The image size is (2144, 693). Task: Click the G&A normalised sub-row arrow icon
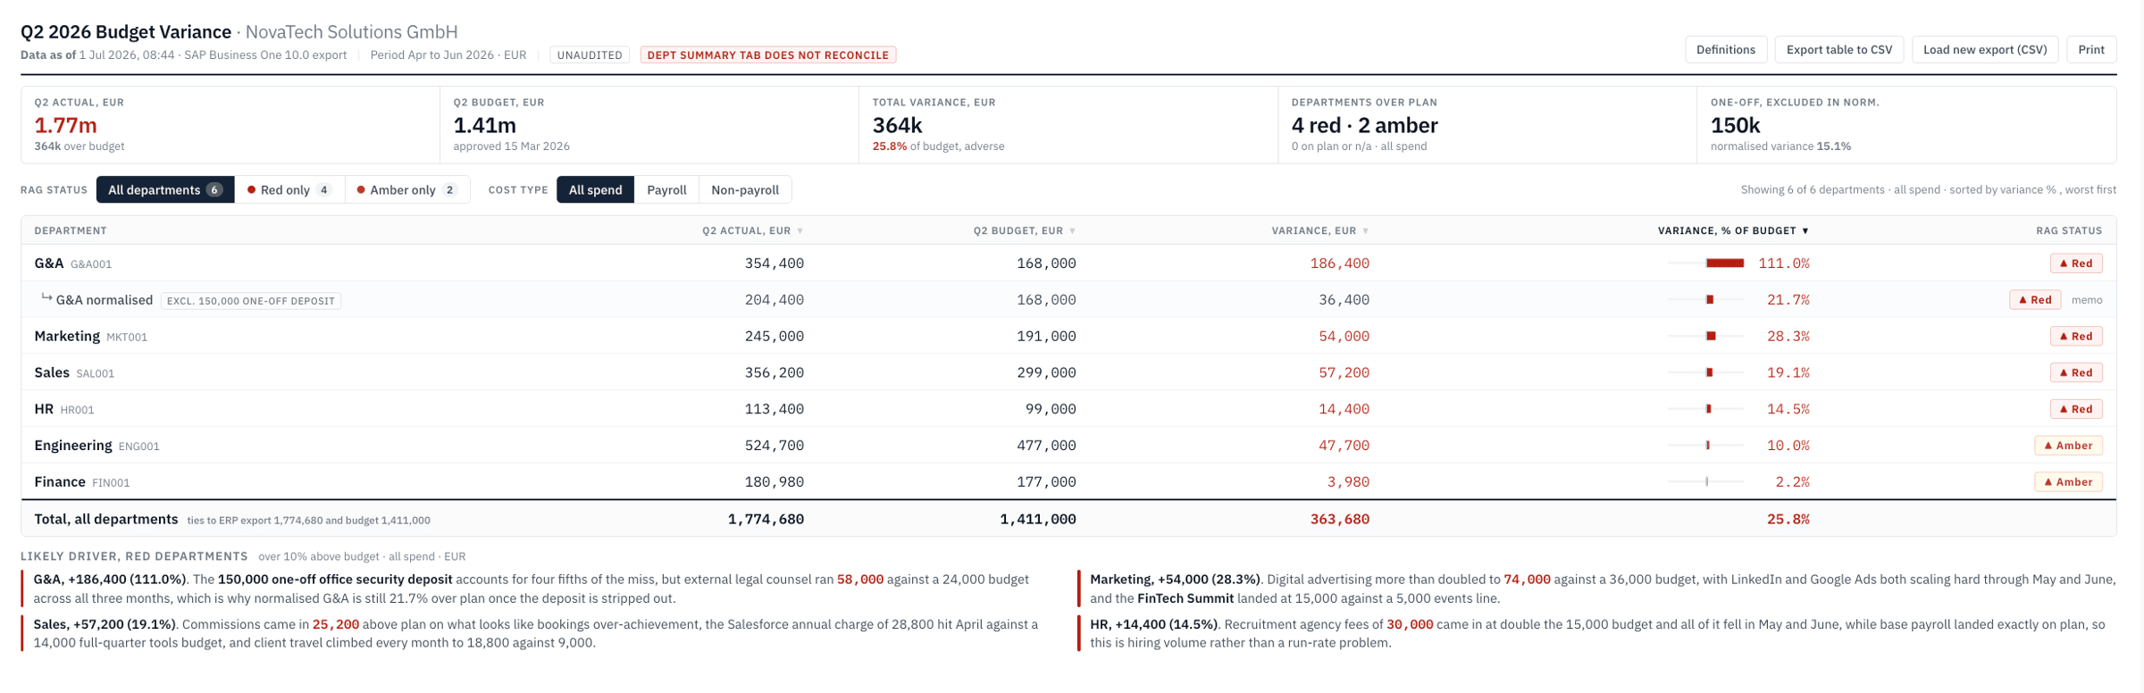click(46, 298)
